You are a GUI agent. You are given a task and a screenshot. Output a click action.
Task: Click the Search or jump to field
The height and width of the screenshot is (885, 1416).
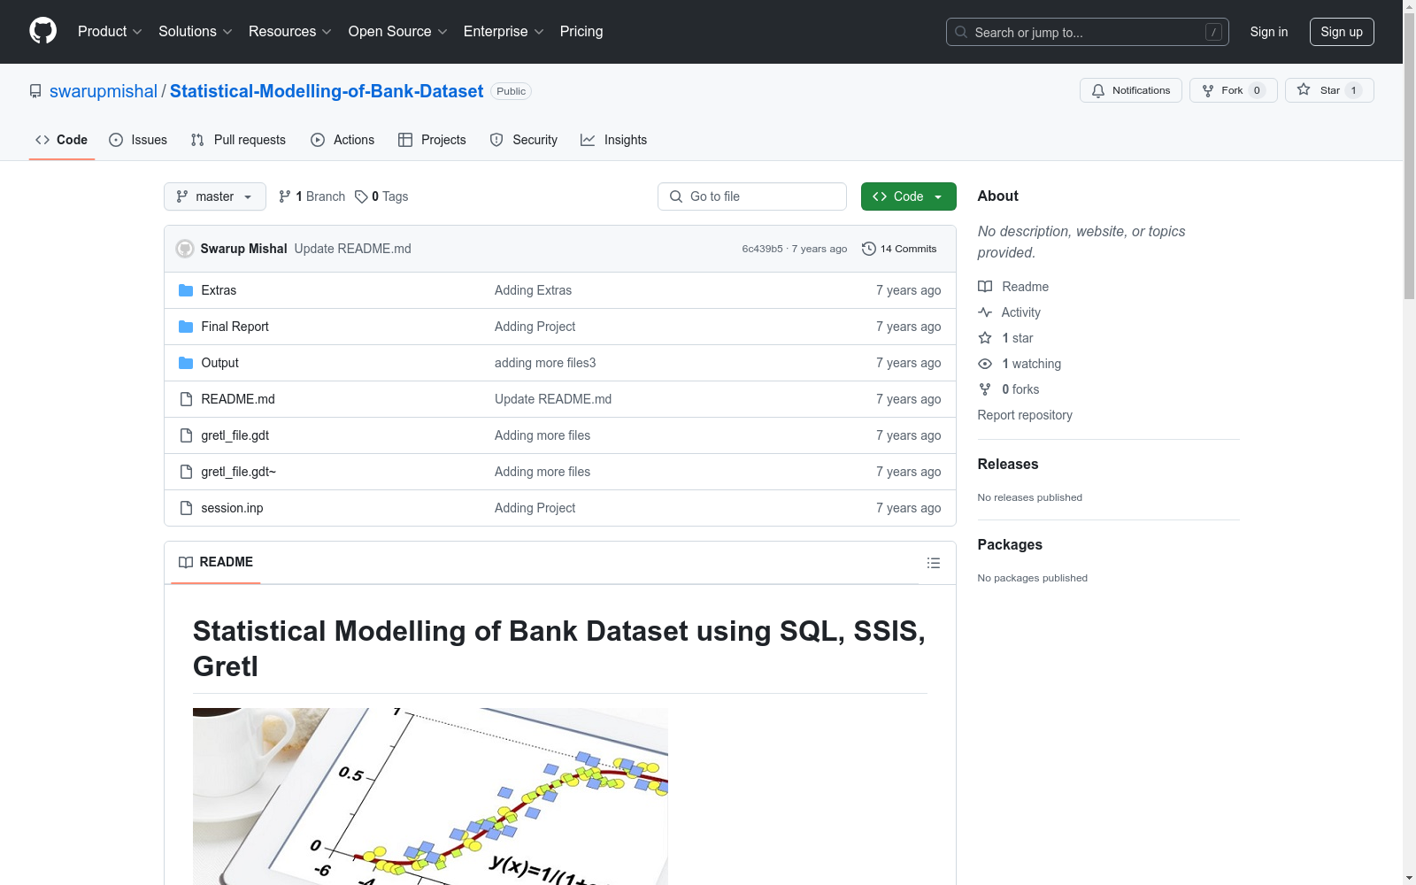coord(1088,32)
